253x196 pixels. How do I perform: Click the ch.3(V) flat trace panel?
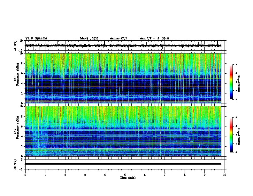coord(126,164)
